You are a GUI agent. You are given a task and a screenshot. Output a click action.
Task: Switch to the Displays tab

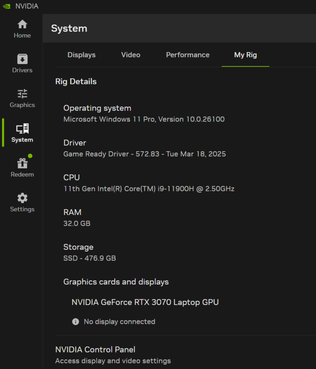(82, 55)
